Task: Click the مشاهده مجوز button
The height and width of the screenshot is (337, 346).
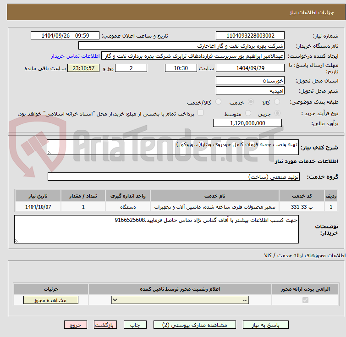Action: point(51,300)
